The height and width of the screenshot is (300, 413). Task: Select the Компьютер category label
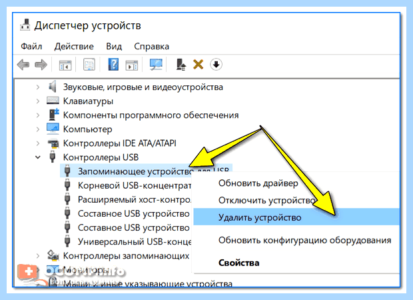[87, 129]
